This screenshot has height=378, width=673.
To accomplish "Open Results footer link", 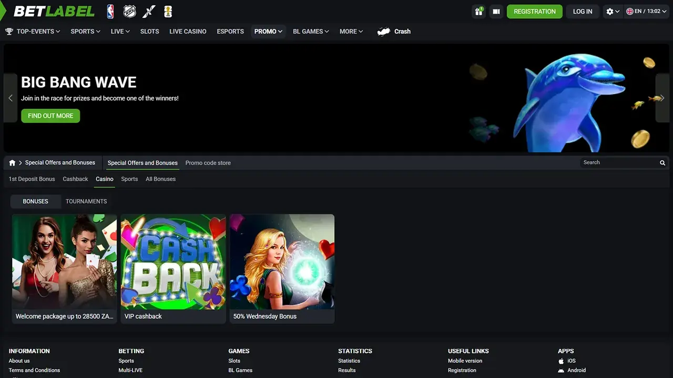I will click(x=347, y=370).
